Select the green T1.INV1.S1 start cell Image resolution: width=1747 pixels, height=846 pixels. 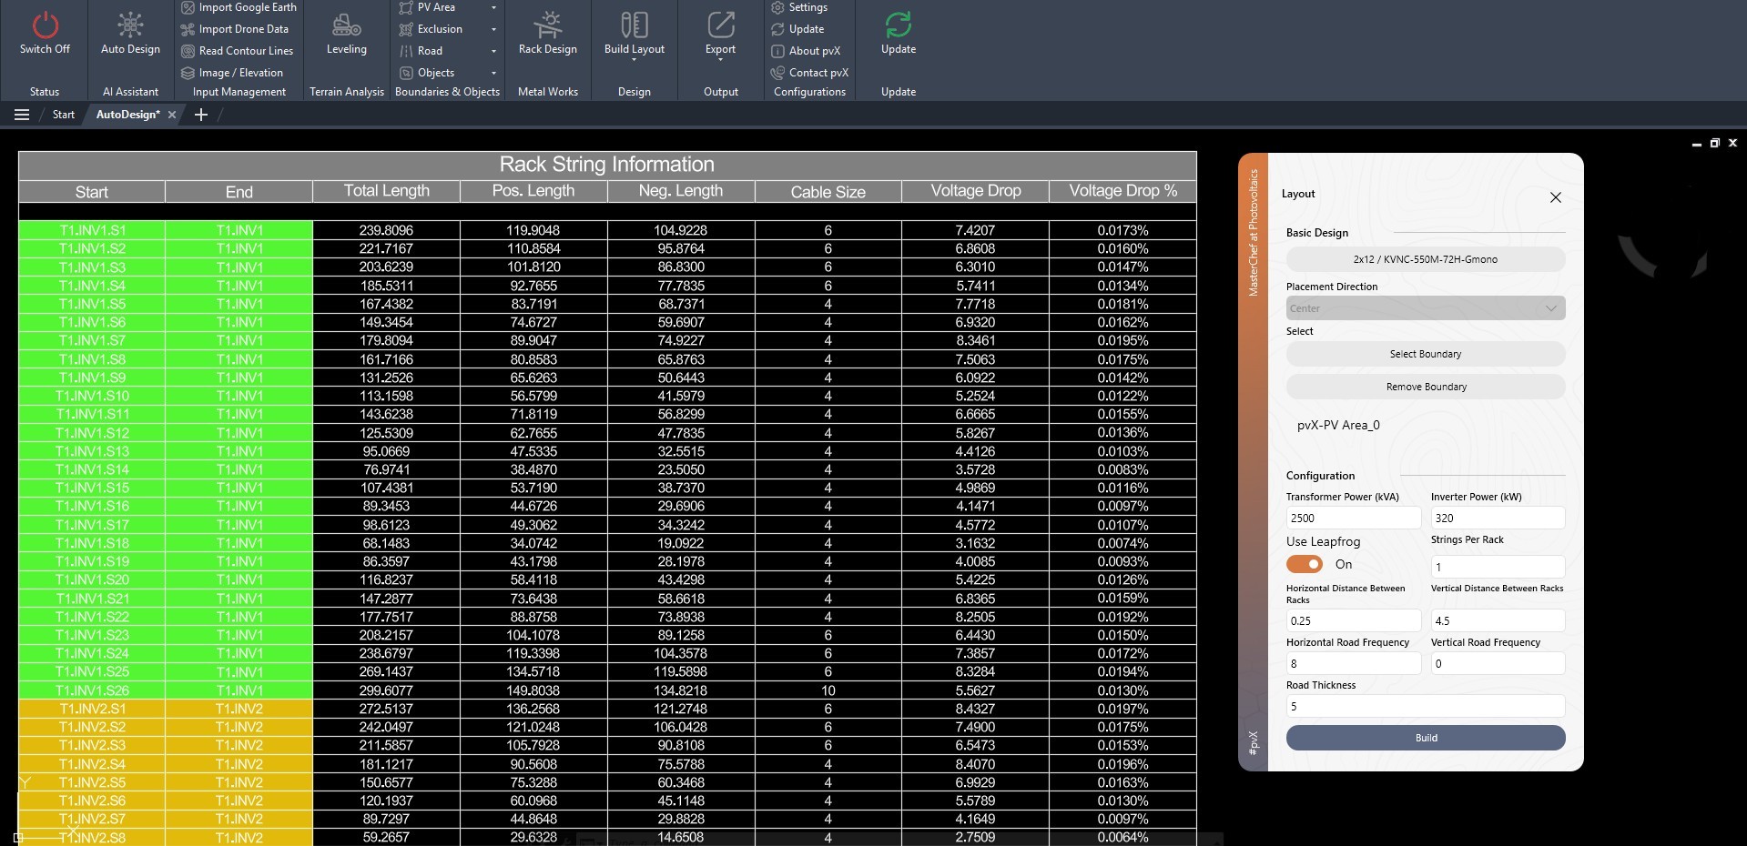(92, 230)
